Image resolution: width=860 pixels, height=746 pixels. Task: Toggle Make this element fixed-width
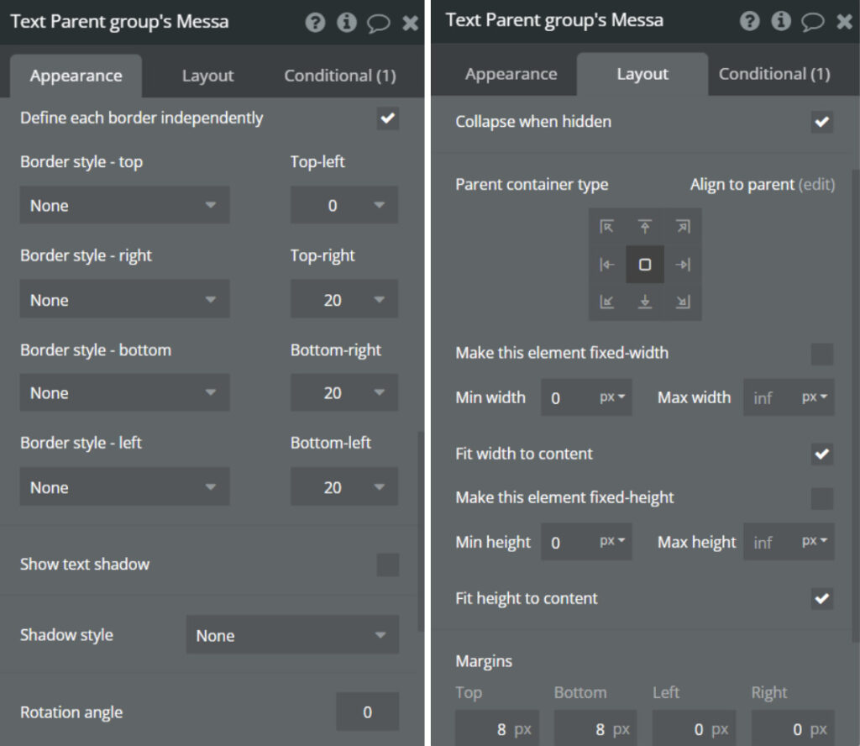pyautogui.click(x=822, y=354)
